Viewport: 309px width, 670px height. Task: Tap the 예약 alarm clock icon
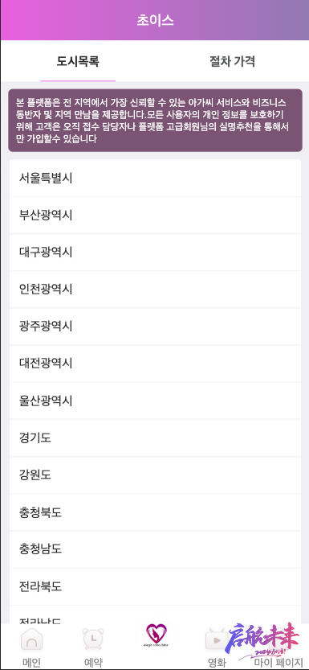[93, 639]
